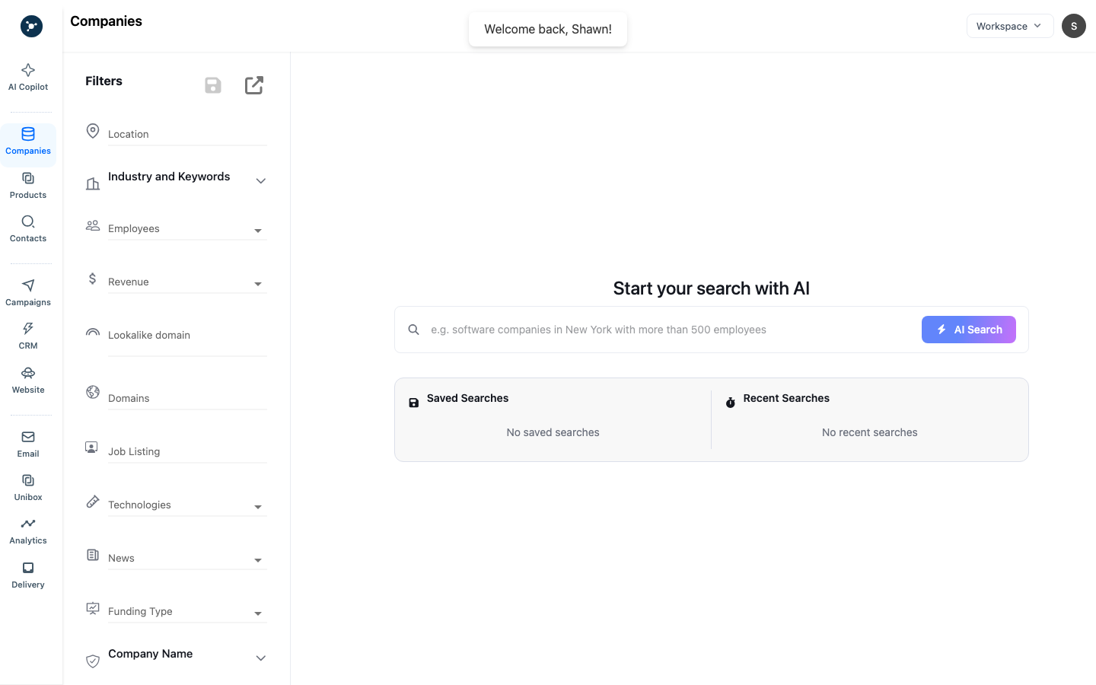Click the Filters heading
The height and width of the screenshot is (685, 1096).
click(104, 81)
